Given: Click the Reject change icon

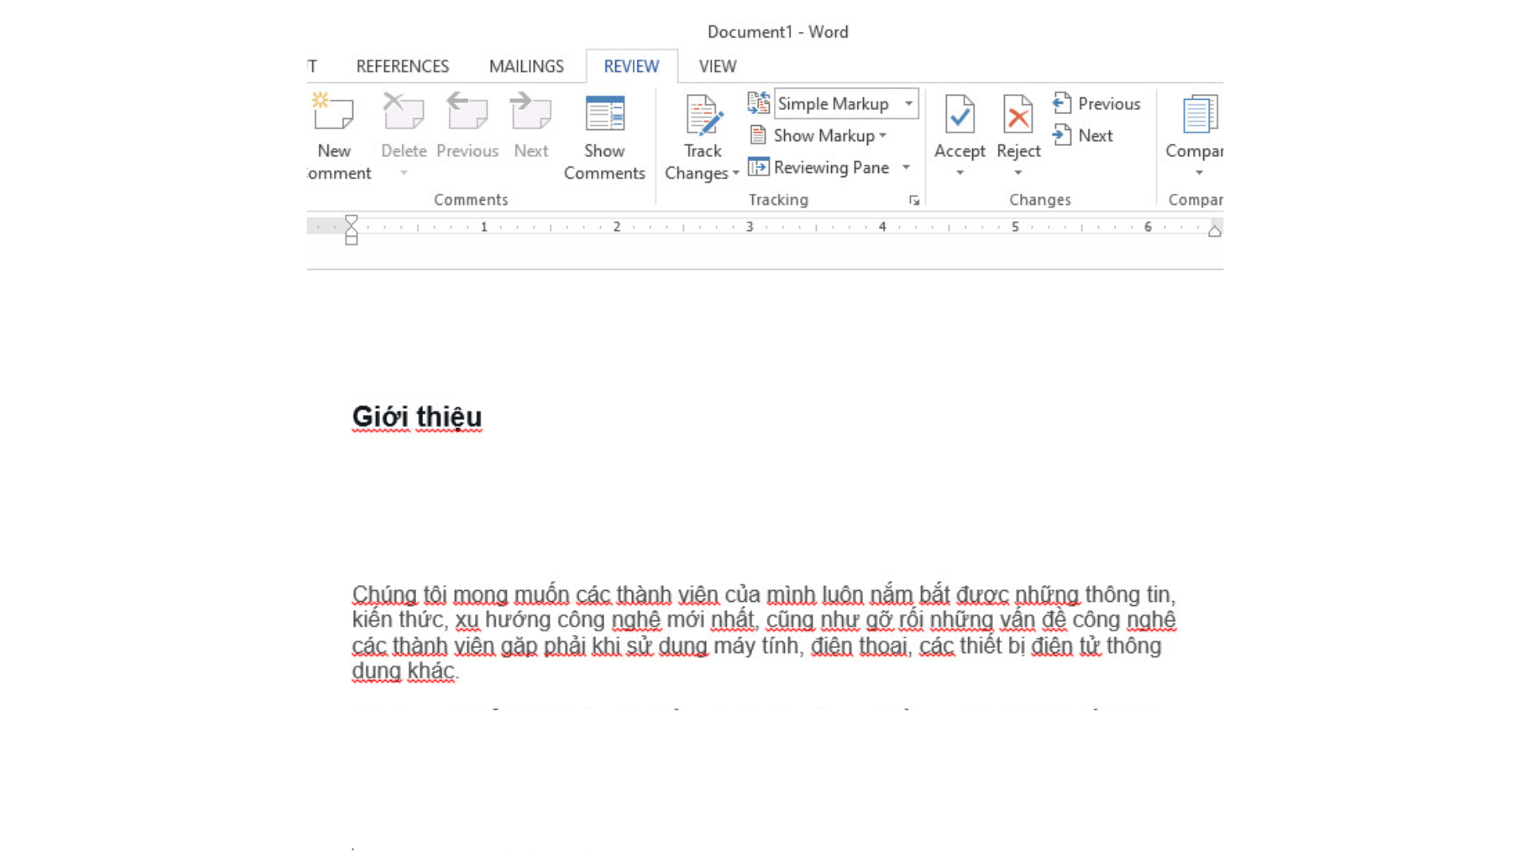Looking at the screenshot, I should (1018, 114).
